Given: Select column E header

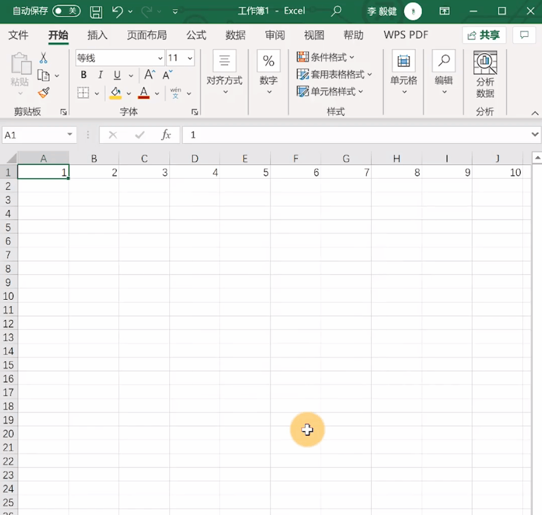Looking at the screenshot, I should click(245, 158).
